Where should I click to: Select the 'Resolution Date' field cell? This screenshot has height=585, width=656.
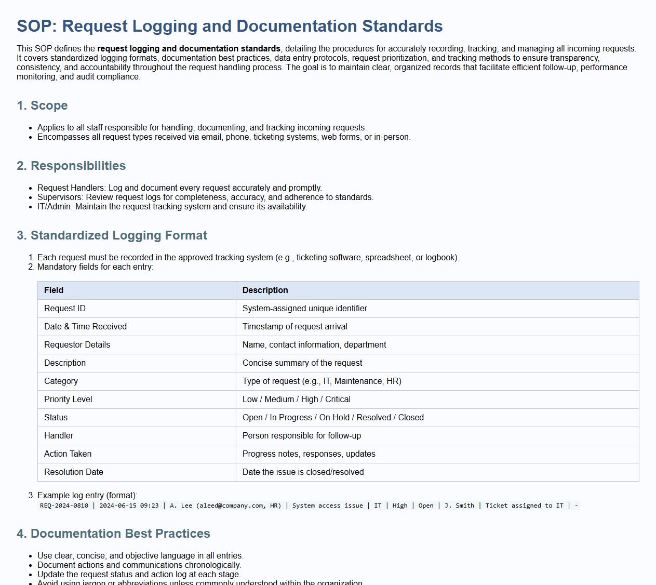click(x=74, y=472)
